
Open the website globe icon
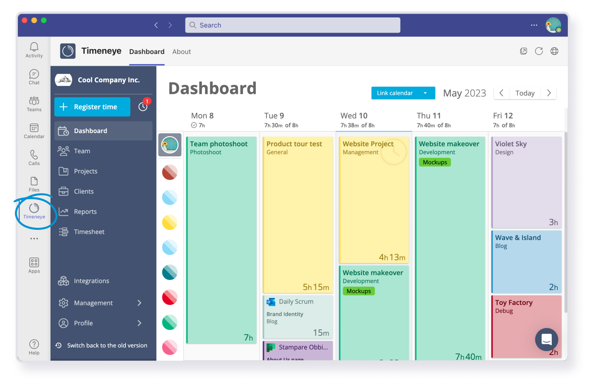[x=554, y=51]
